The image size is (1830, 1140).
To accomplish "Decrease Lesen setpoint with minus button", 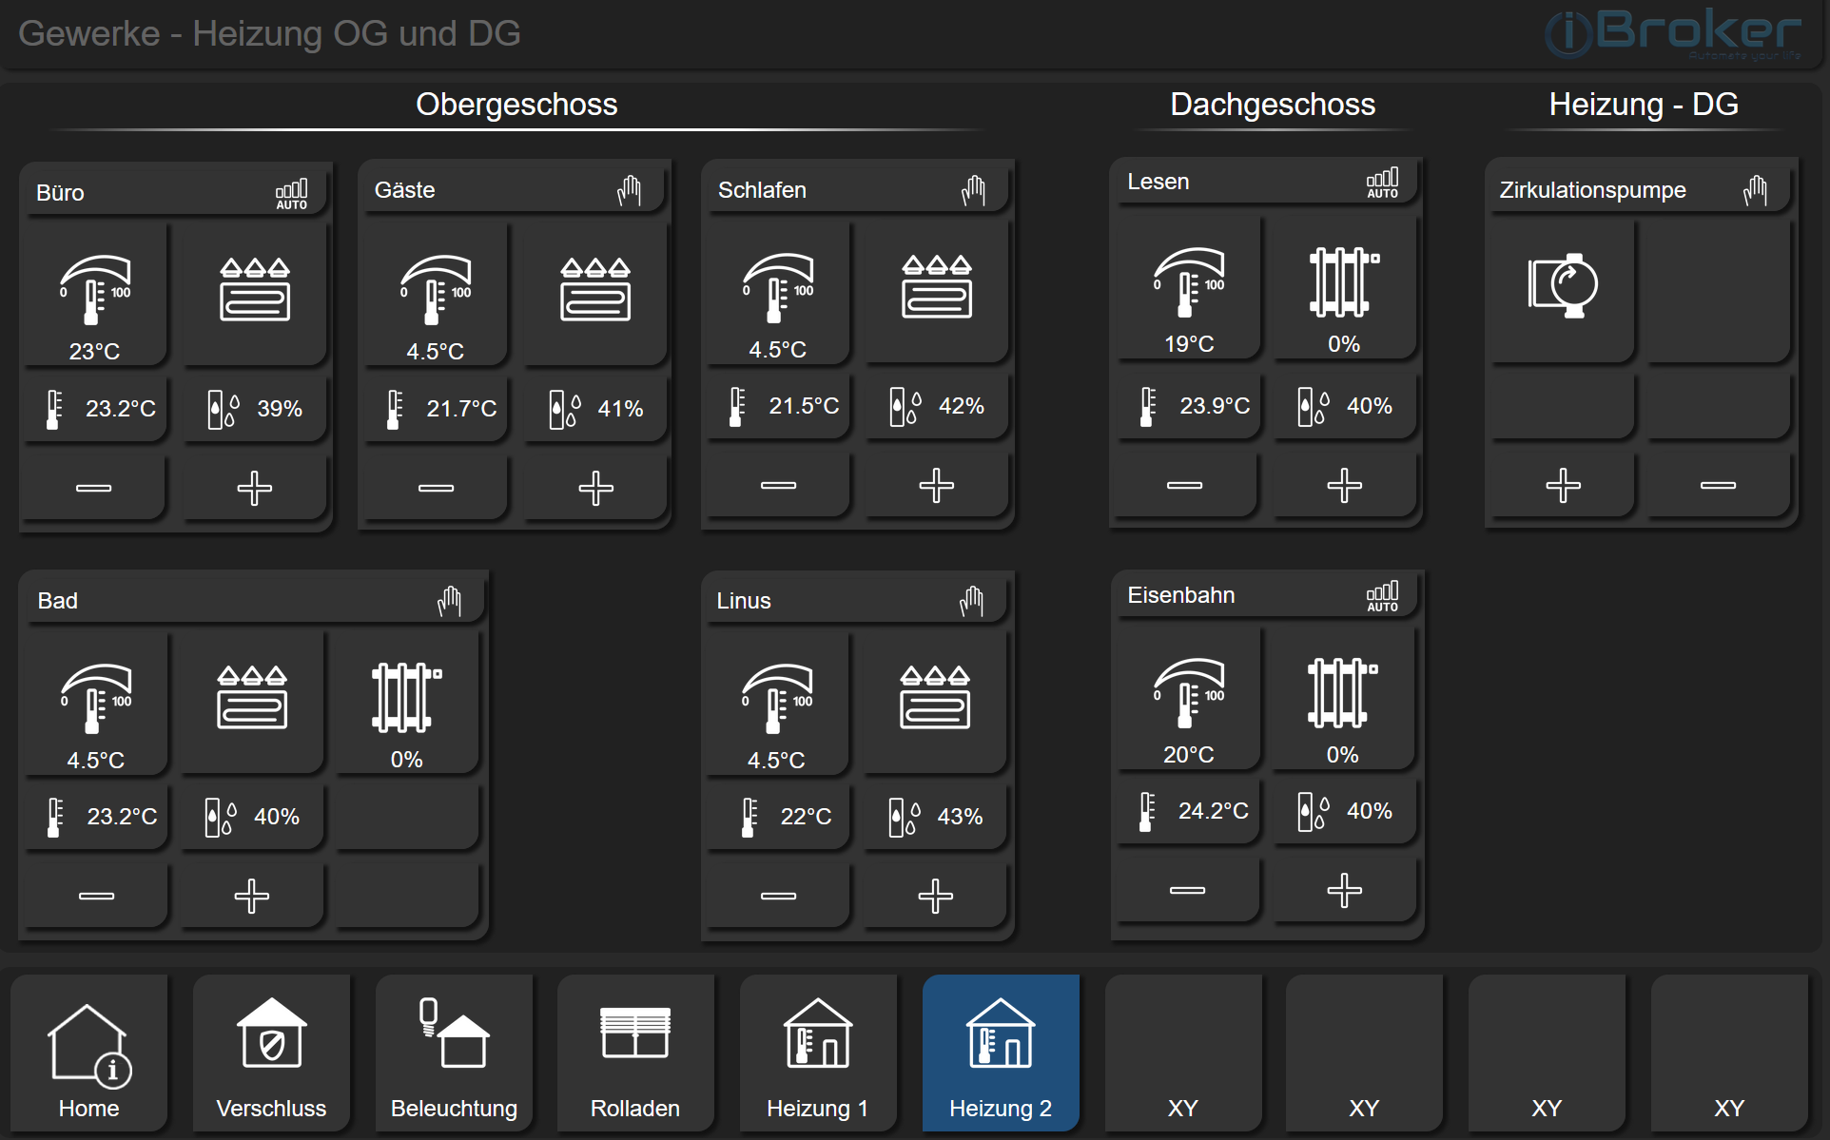I will pyautogui.click(x=1185, y=486).
